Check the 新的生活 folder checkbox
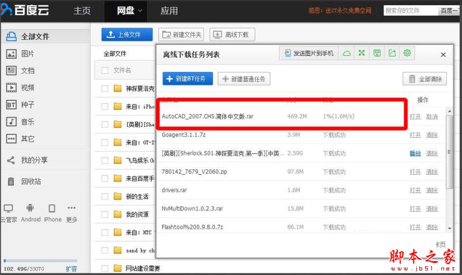This screenshot has height=275, width=462. [x=105, y=196]
